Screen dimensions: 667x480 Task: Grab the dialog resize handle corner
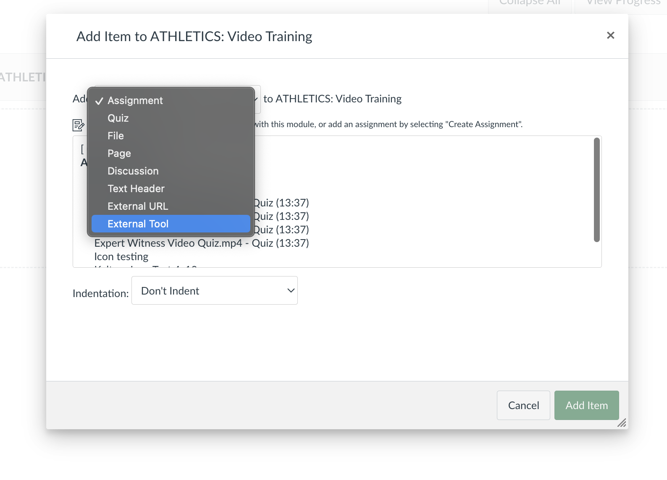[622, 423]
